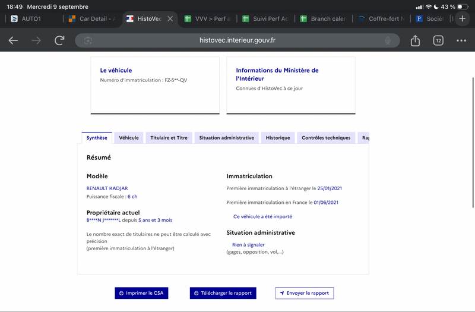Open the Titulaire et Titre tab

(169, 138)
